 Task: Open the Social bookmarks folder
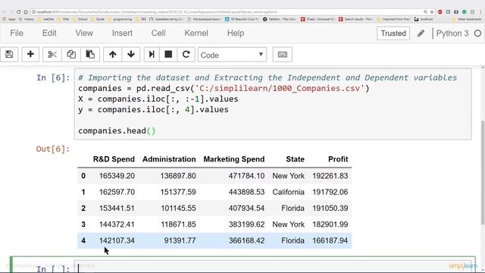(x=98, y=19)
